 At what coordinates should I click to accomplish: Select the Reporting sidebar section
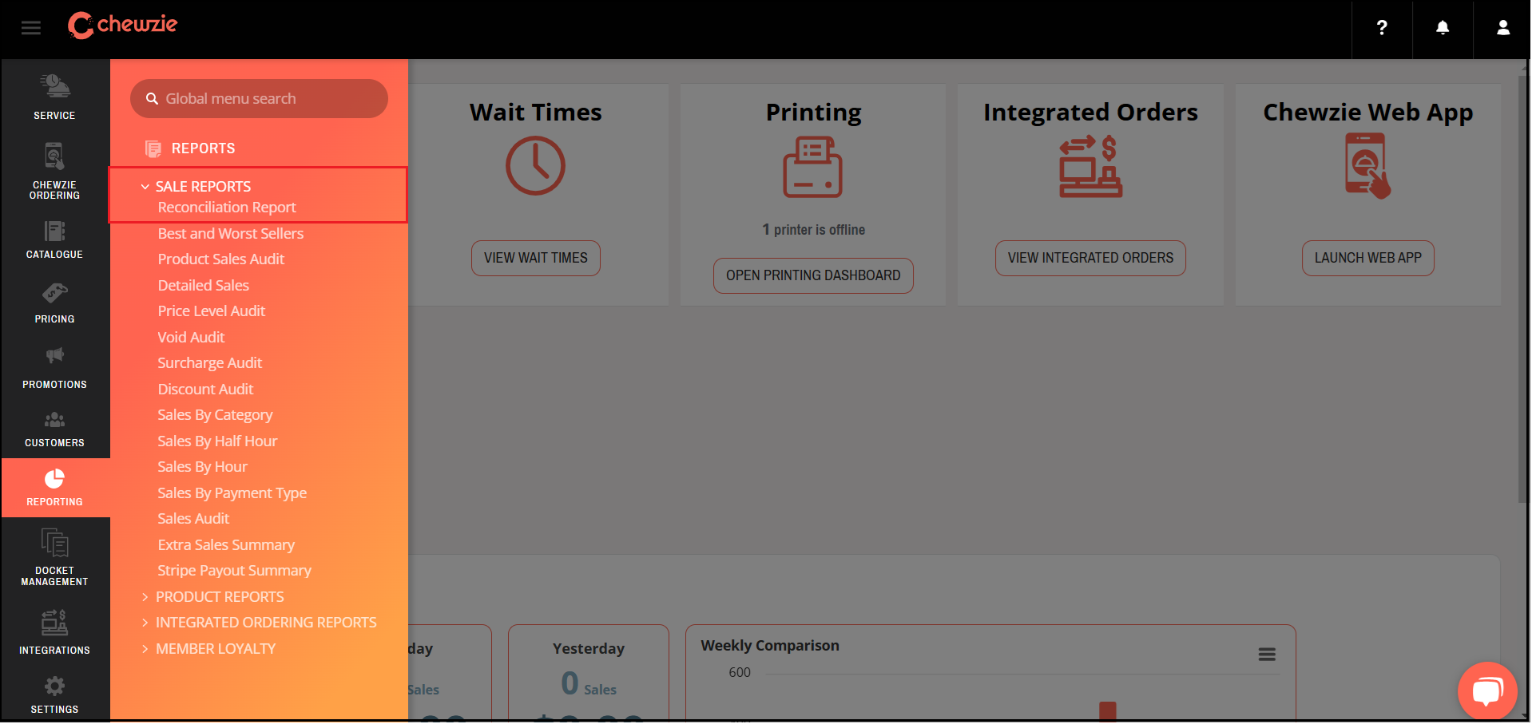pyautogui.click(x=55, y=488)
